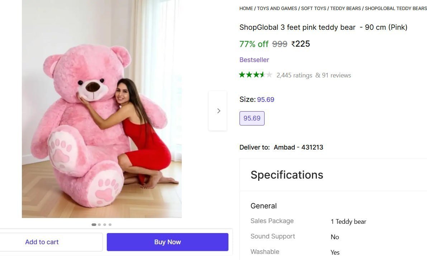The width and height of the screenshot is (427, 260).
Task: Click the half-filled fourth star
Action: [262, 75]
